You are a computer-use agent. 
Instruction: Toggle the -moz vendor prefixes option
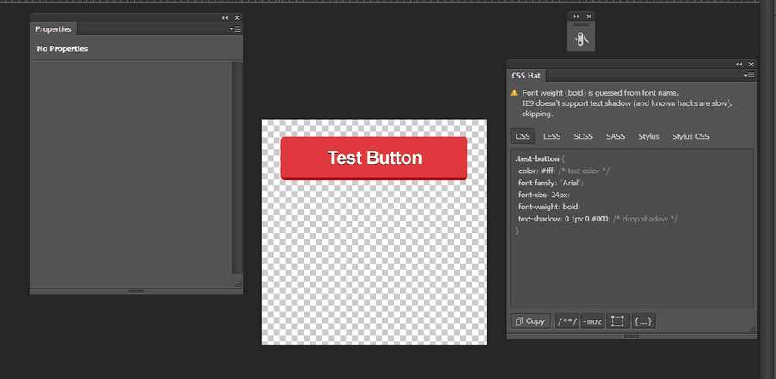point(592,321)
